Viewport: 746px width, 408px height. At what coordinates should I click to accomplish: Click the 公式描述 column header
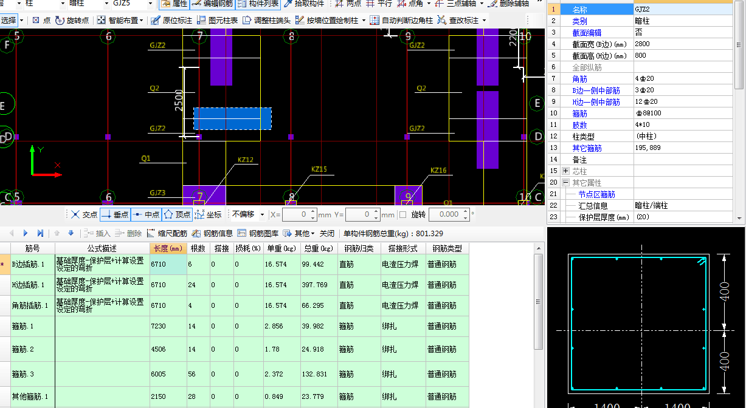click(x=102, y=248)
